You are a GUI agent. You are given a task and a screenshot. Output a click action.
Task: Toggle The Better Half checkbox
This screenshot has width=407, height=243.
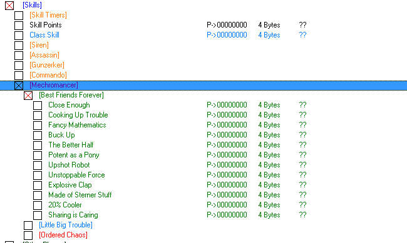(38, 146)
